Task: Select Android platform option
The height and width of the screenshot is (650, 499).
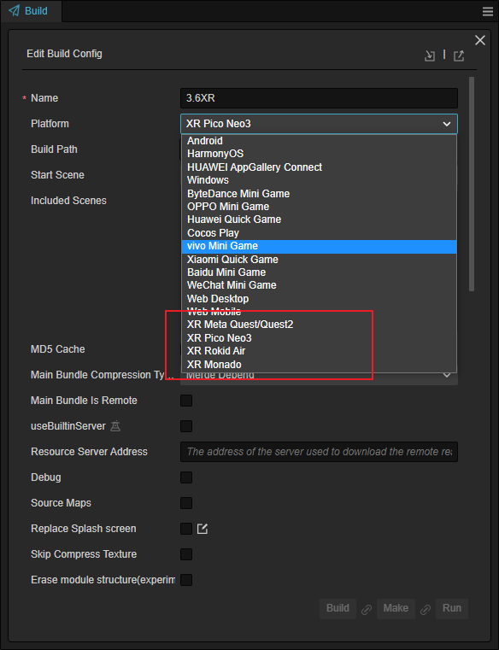Action: 319,141
